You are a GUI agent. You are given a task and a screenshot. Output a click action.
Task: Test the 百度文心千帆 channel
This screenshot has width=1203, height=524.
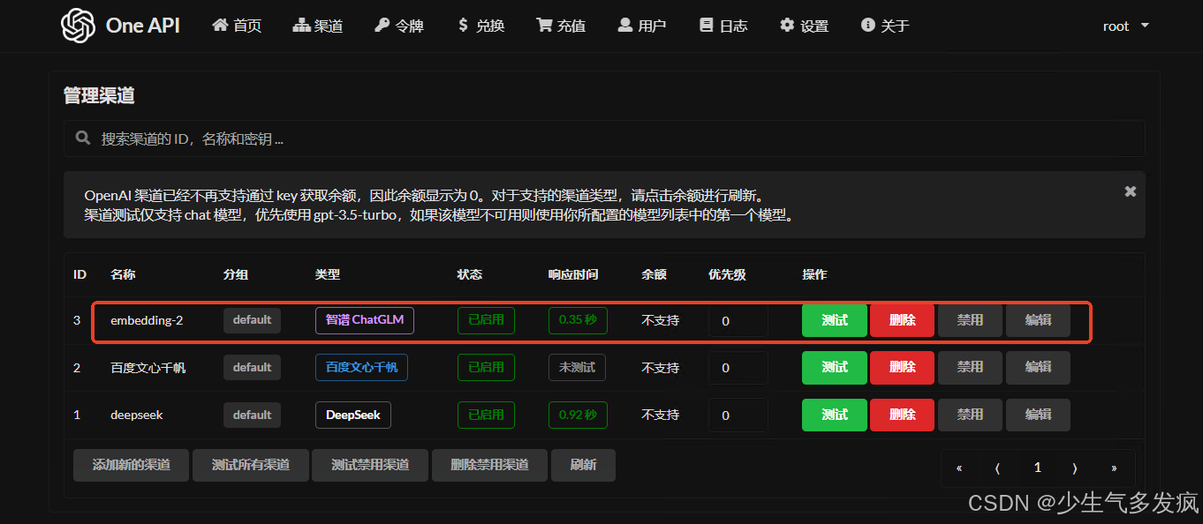coord(835,367)
